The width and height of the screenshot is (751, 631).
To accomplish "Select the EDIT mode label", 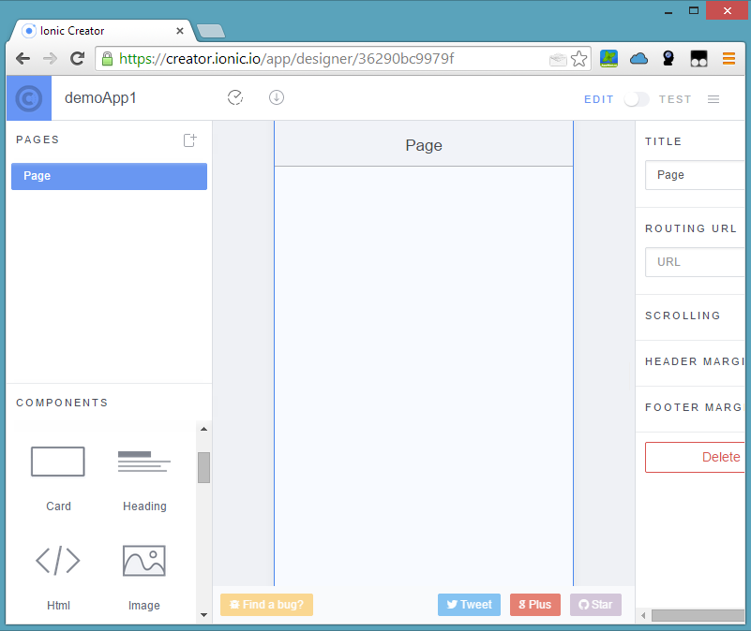I will (x=599, y=99).
